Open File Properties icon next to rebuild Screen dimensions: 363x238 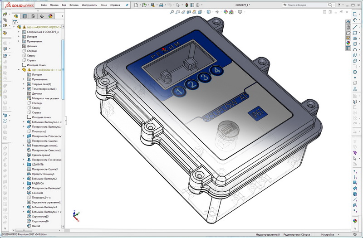click(x=192, y=5)
